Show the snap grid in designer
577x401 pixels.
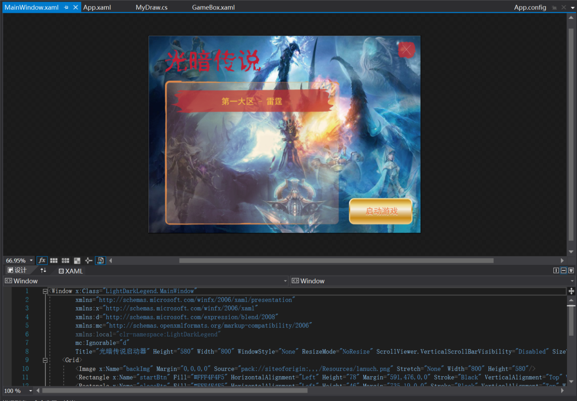click(x=54, y=261)
